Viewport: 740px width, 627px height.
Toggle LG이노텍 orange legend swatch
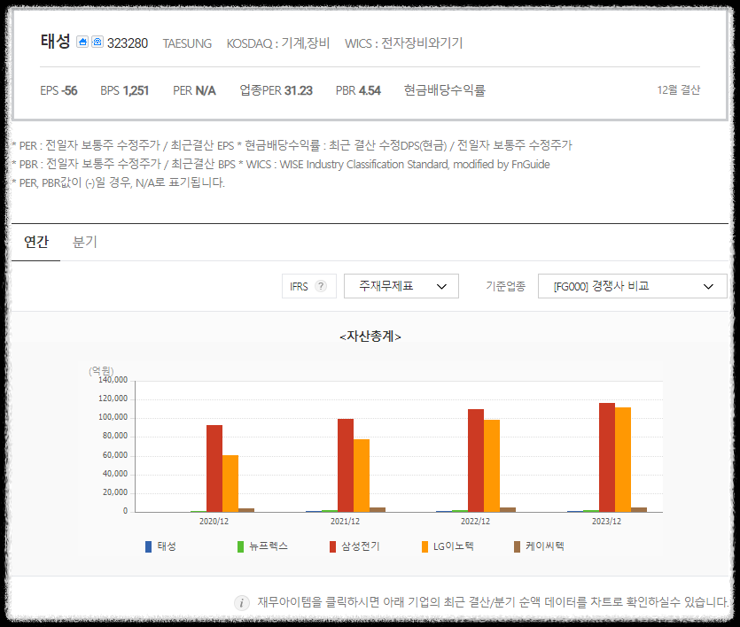tap(425, 547)
